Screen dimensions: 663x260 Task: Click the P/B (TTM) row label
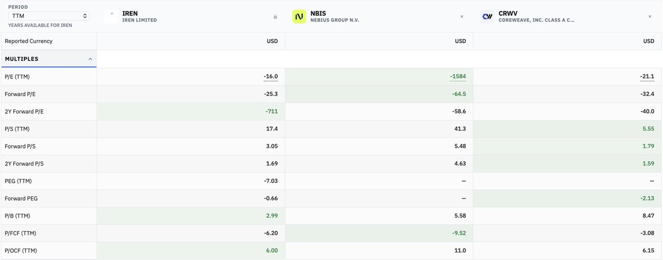point(18,217)
